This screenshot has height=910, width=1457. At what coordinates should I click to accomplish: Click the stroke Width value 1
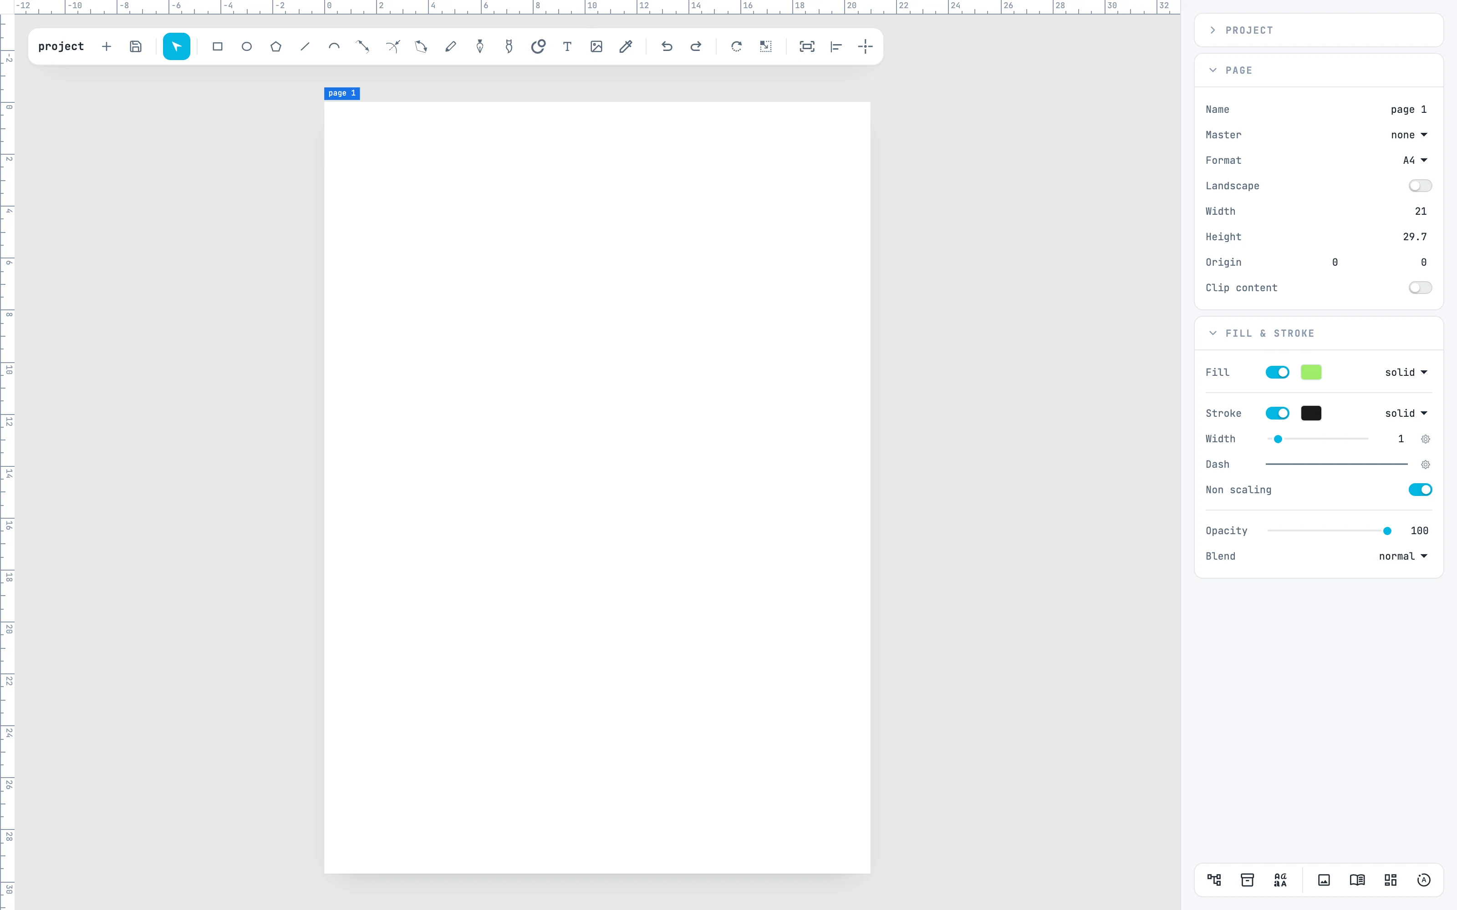[x=1401, y=440]
